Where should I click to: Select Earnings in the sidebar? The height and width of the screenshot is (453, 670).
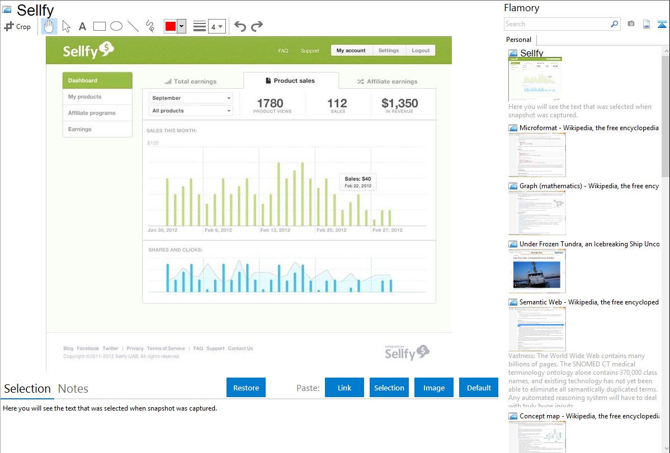pyautogui.click(x=97, y=129)
